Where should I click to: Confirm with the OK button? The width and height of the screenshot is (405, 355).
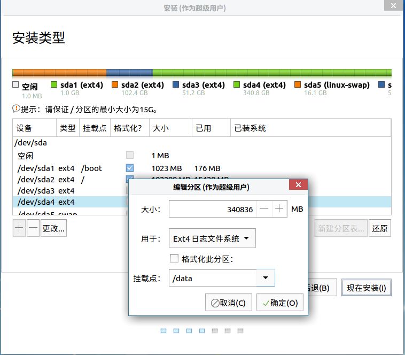pyautogui.click(x=280, y=303)
